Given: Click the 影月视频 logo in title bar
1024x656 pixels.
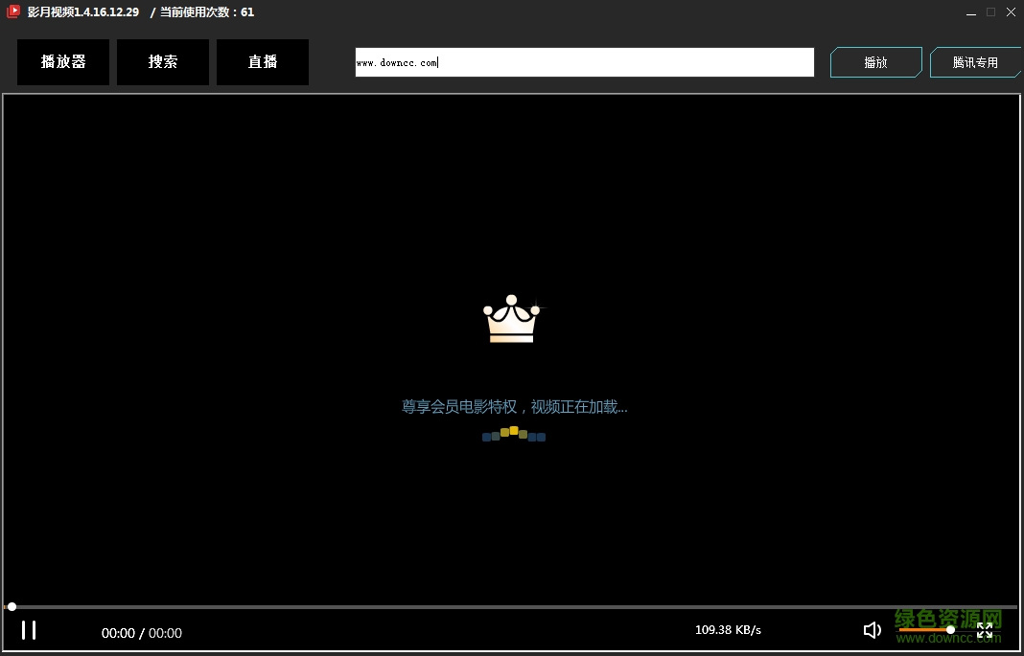Looking at the screenshot, I should pyautogui.click(x=12, y=11).
